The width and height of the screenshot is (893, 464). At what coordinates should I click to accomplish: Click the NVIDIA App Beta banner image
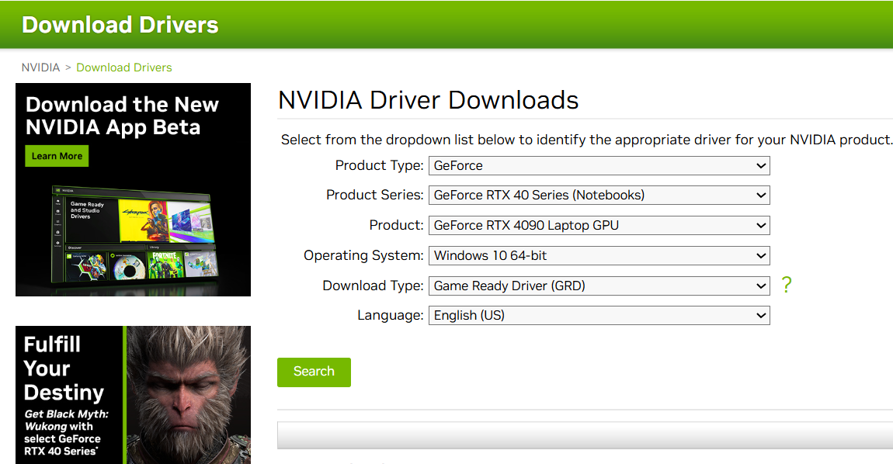point(133,189)
